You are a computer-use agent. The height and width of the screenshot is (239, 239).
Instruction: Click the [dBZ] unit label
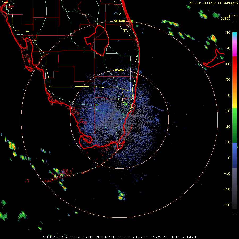click(x=225, y=19)
